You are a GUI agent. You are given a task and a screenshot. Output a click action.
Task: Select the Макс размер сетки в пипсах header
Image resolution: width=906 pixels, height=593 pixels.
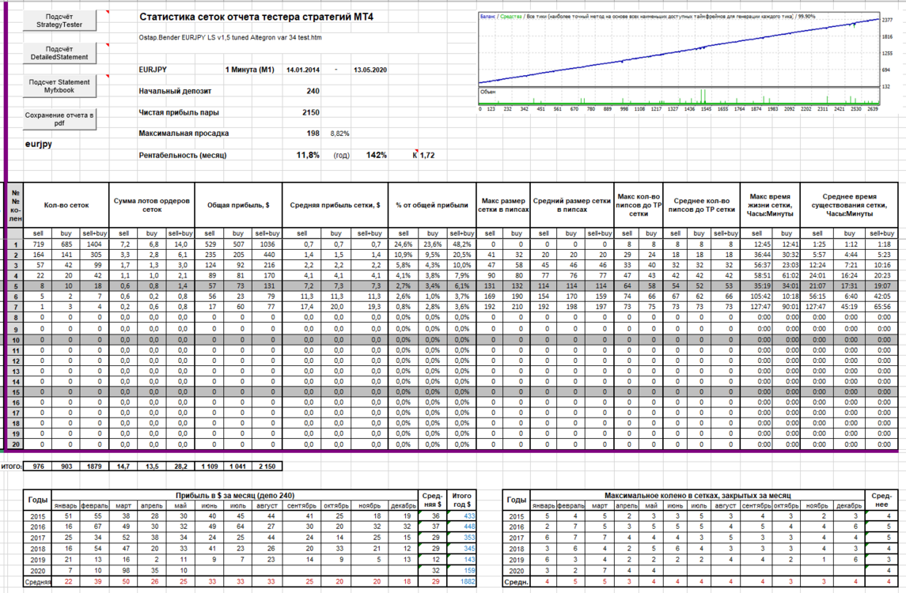pyautogui.click(x=503, y=205)
